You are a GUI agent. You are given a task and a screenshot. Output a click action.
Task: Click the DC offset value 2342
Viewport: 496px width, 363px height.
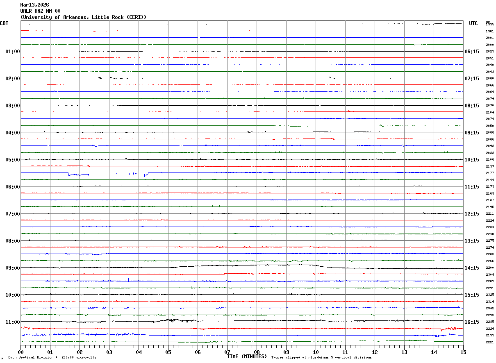pyautogui.click(x=490, y=309)
